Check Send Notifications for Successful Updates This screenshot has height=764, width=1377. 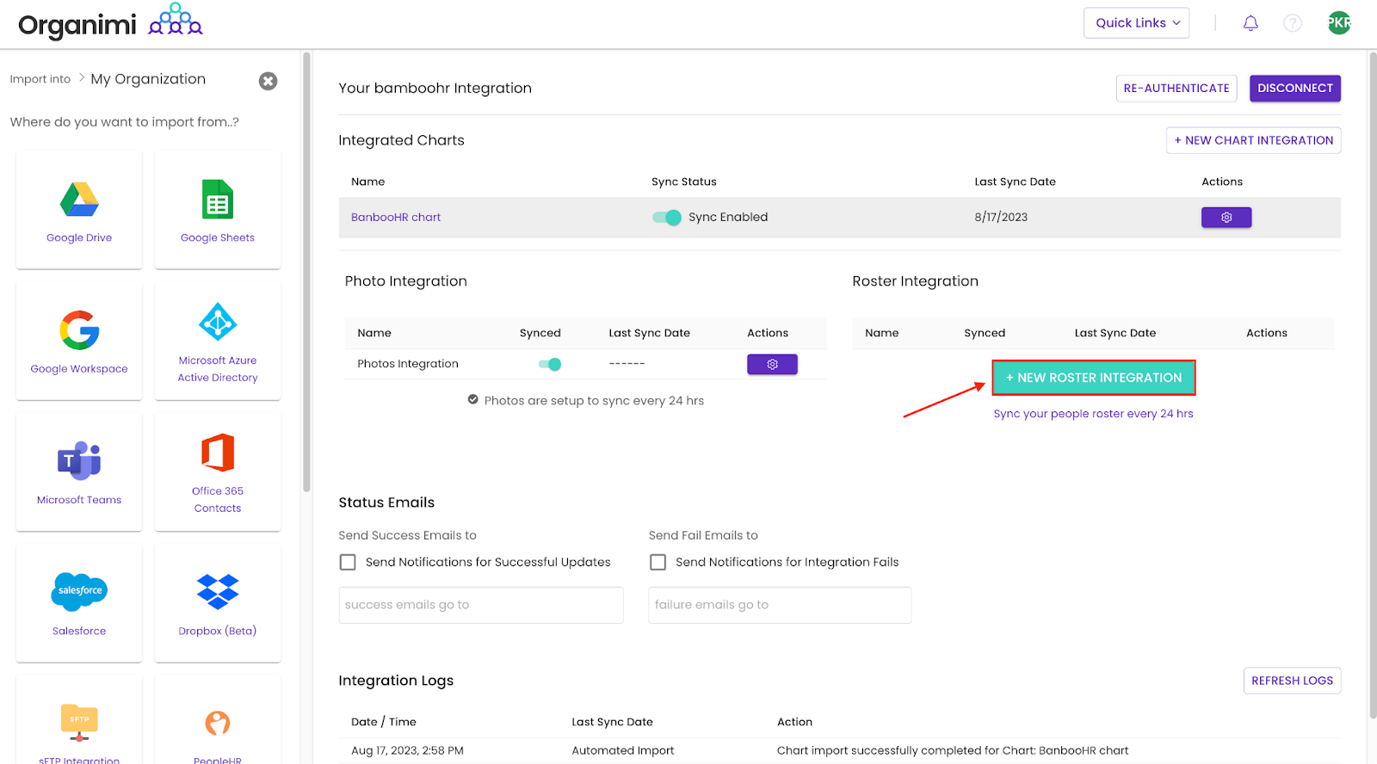pyautogui.click(x=348, y=562)
